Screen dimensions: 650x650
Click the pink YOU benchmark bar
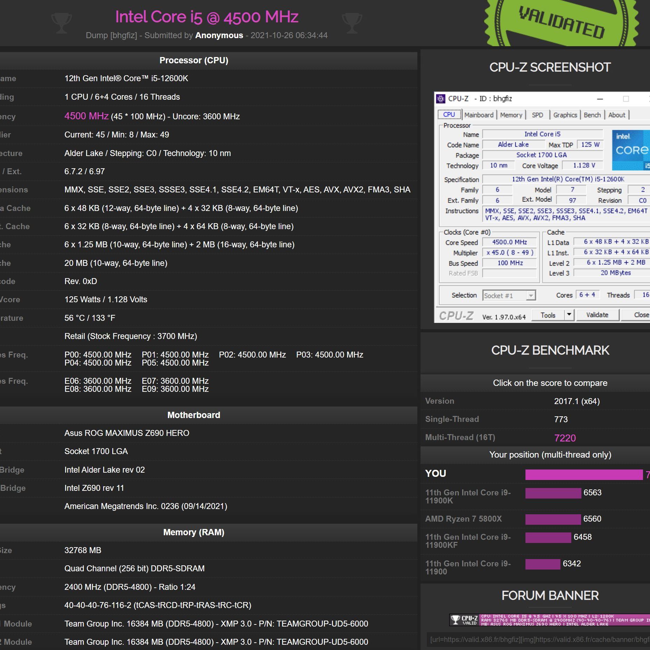pos(584,474)
